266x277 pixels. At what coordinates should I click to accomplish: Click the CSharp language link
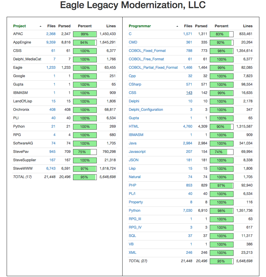(x=135, y=84)
